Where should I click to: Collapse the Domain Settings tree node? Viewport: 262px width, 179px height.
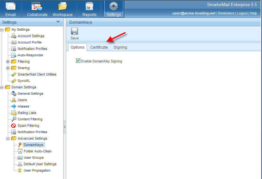pos(2,87)
